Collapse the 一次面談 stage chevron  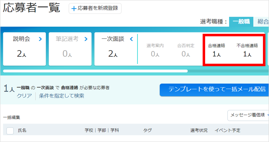click(131, 39)
